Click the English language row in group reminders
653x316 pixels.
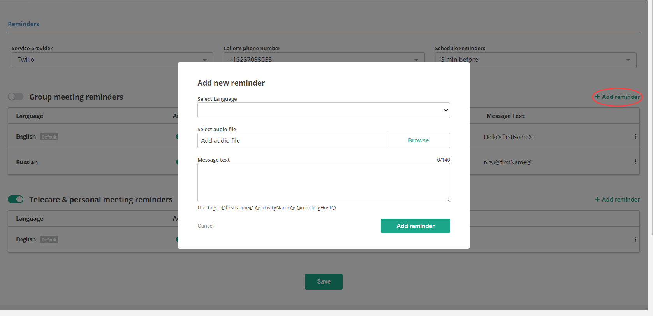(x=26, y=137)
